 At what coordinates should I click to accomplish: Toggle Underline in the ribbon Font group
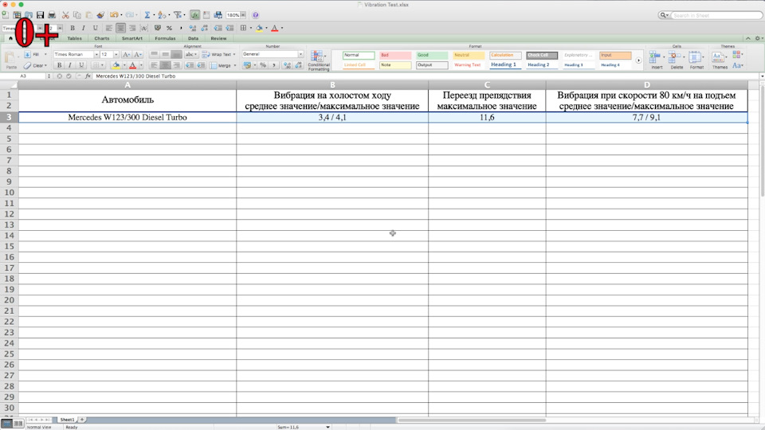81,64
